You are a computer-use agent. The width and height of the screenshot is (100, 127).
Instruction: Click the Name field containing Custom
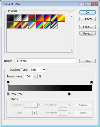[x=46, y=61]
